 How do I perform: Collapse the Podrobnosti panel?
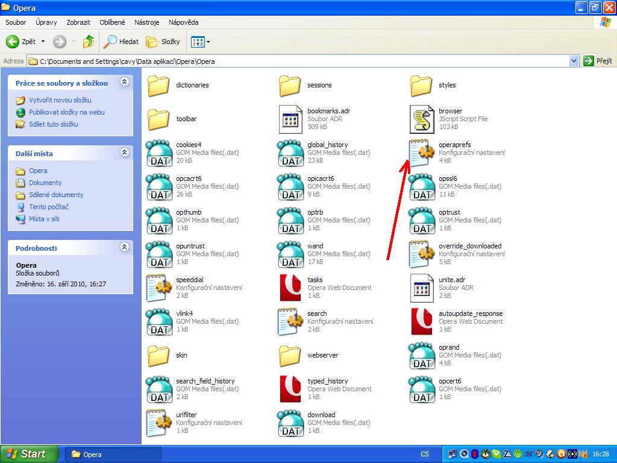[125, 247]
